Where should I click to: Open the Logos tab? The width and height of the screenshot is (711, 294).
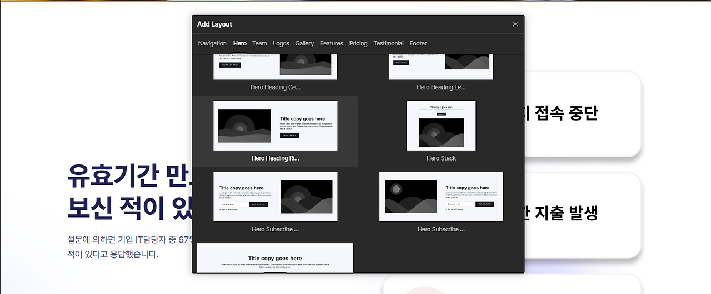tap(281, 43)
